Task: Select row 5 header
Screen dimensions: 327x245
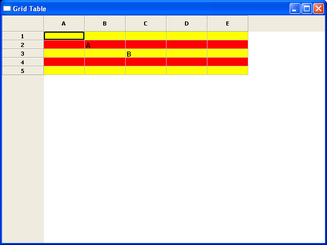Action: (22, 71)
